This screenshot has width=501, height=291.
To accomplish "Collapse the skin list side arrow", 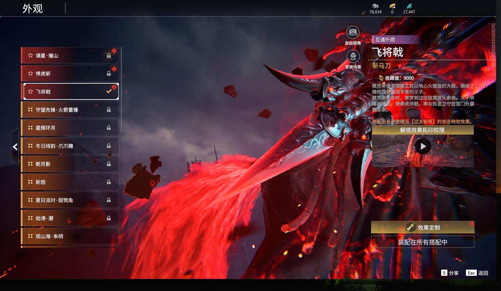I will (x=15, y=147).
